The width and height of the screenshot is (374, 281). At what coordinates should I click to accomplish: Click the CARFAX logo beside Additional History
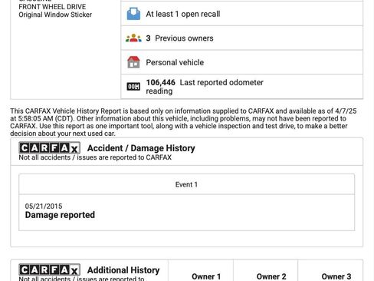pos(50,269)
